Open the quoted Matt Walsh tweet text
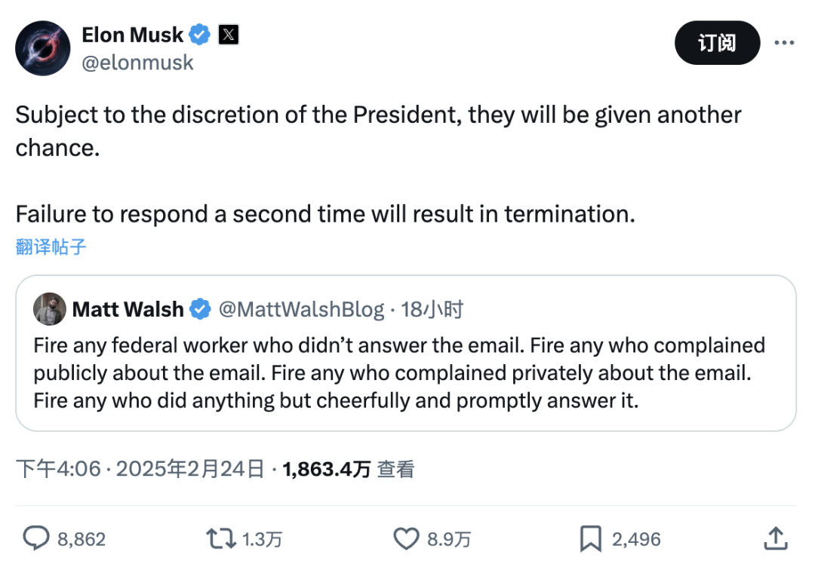The width and height of the screenshot is (815, 567). pyautogui.click(x=399, y=372)
